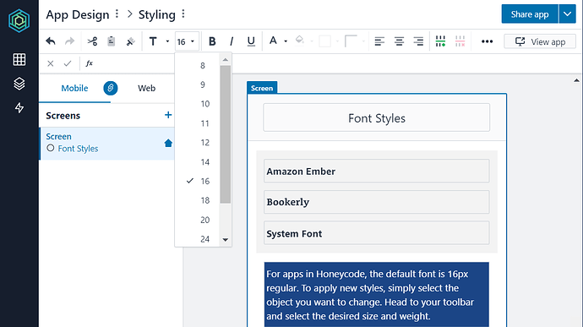This screenshot has width=583, height=327.
Task: Open the Styling options menu
Action: point(183,14)
